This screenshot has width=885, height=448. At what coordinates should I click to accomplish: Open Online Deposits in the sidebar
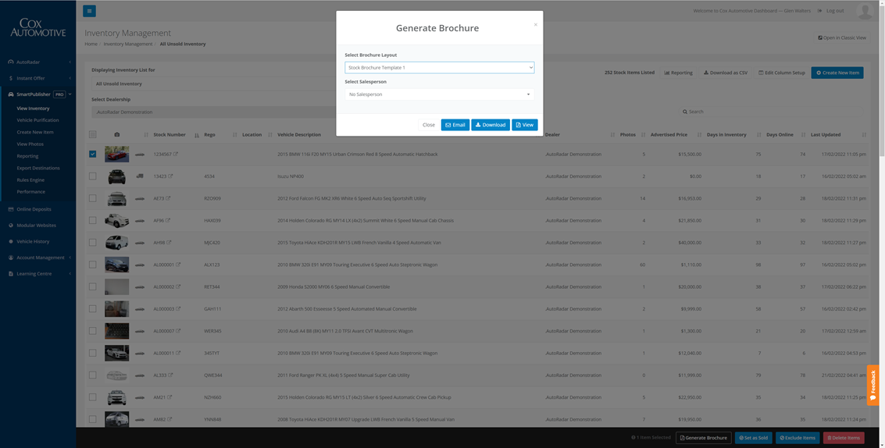(34, 209)
